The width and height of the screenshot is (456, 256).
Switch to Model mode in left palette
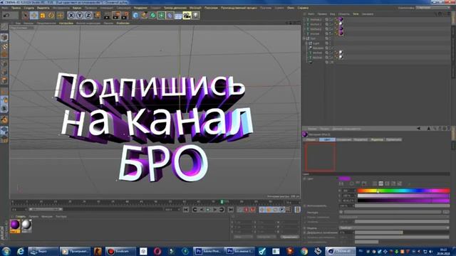[4, 38]
